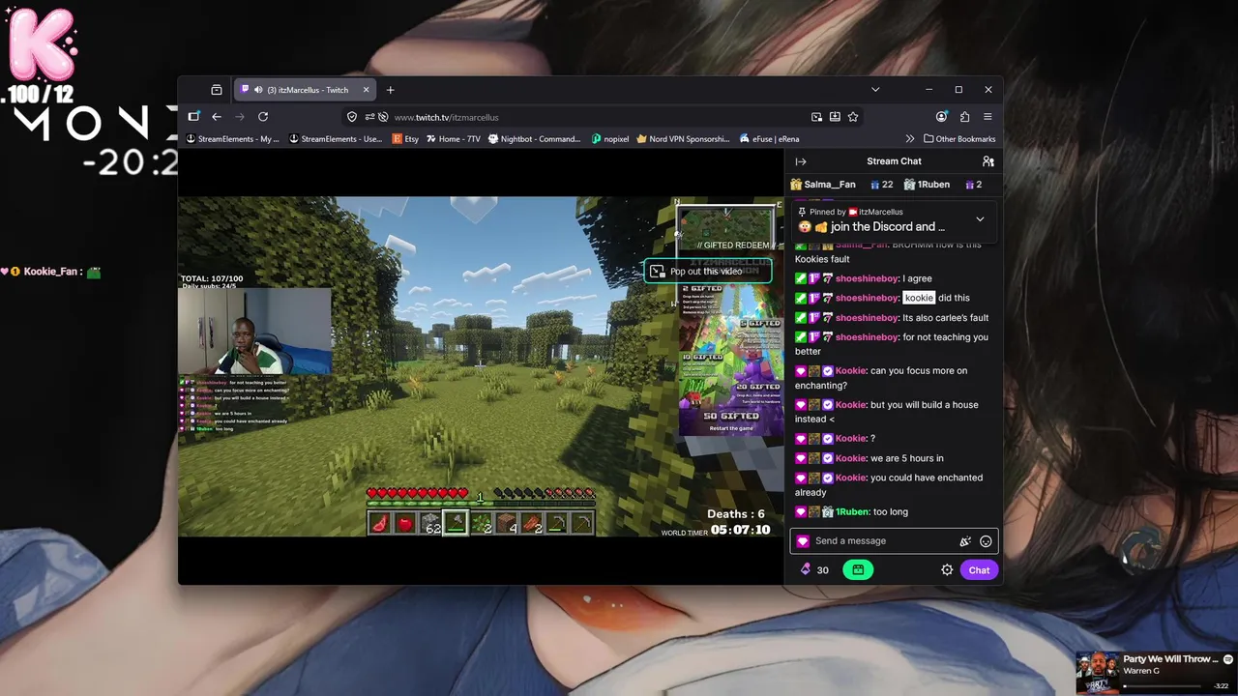This screenshot has height=696, width=1238.
Task: Show more bookmarks via the overflow chevron
Action: click(909, 139)
